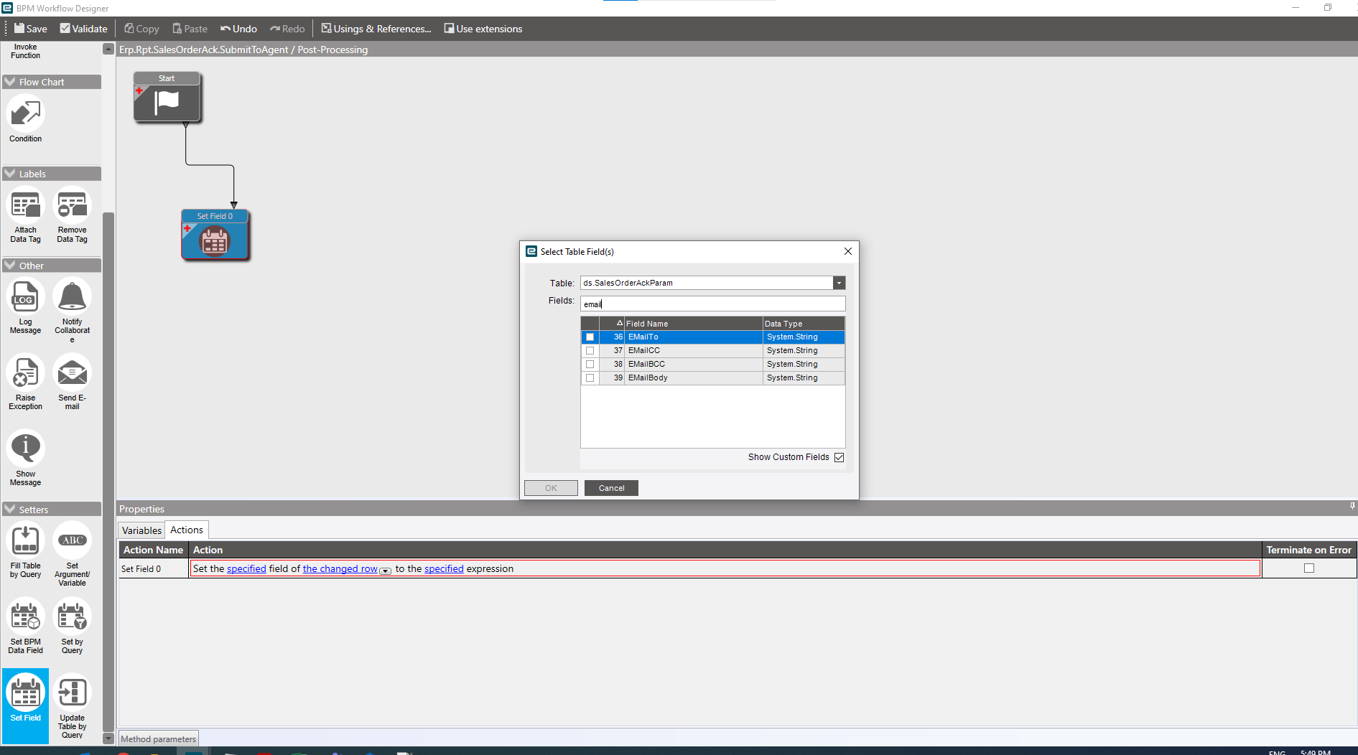Select the Log Message tool
This screenshot has height=755, width=1358.
(x=26, y=306)
